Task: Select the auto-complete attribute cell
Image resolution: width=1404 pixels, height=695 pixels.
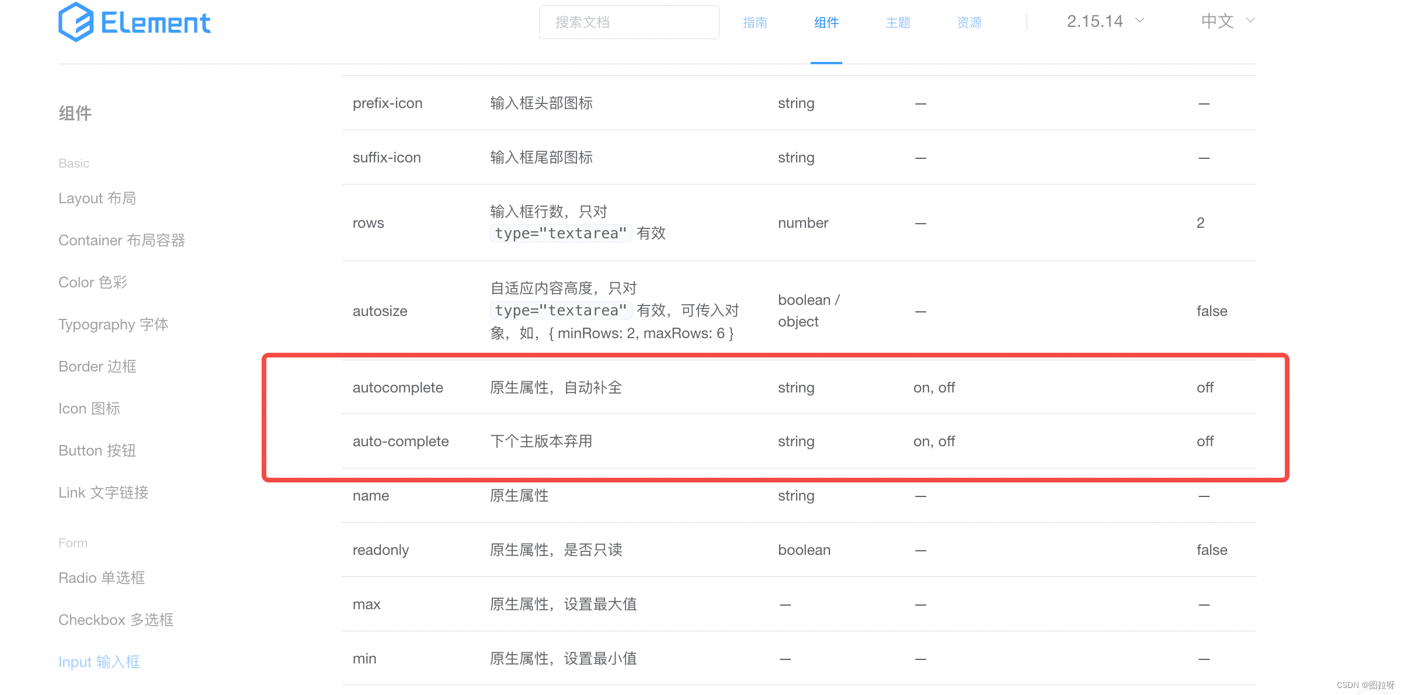Action: pyautogui.click(x=401, y=442)
